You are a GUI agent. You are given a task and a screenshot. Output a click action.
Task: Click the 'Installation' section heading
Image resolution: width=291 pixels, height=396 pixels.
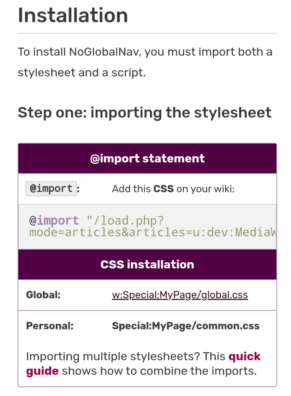point(73,15)
